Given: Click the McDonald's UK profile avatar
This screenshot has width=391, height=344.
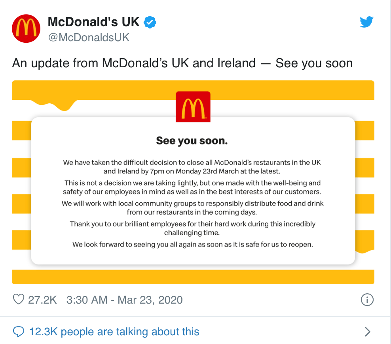Looking at the screenshot, I should 27,29.
